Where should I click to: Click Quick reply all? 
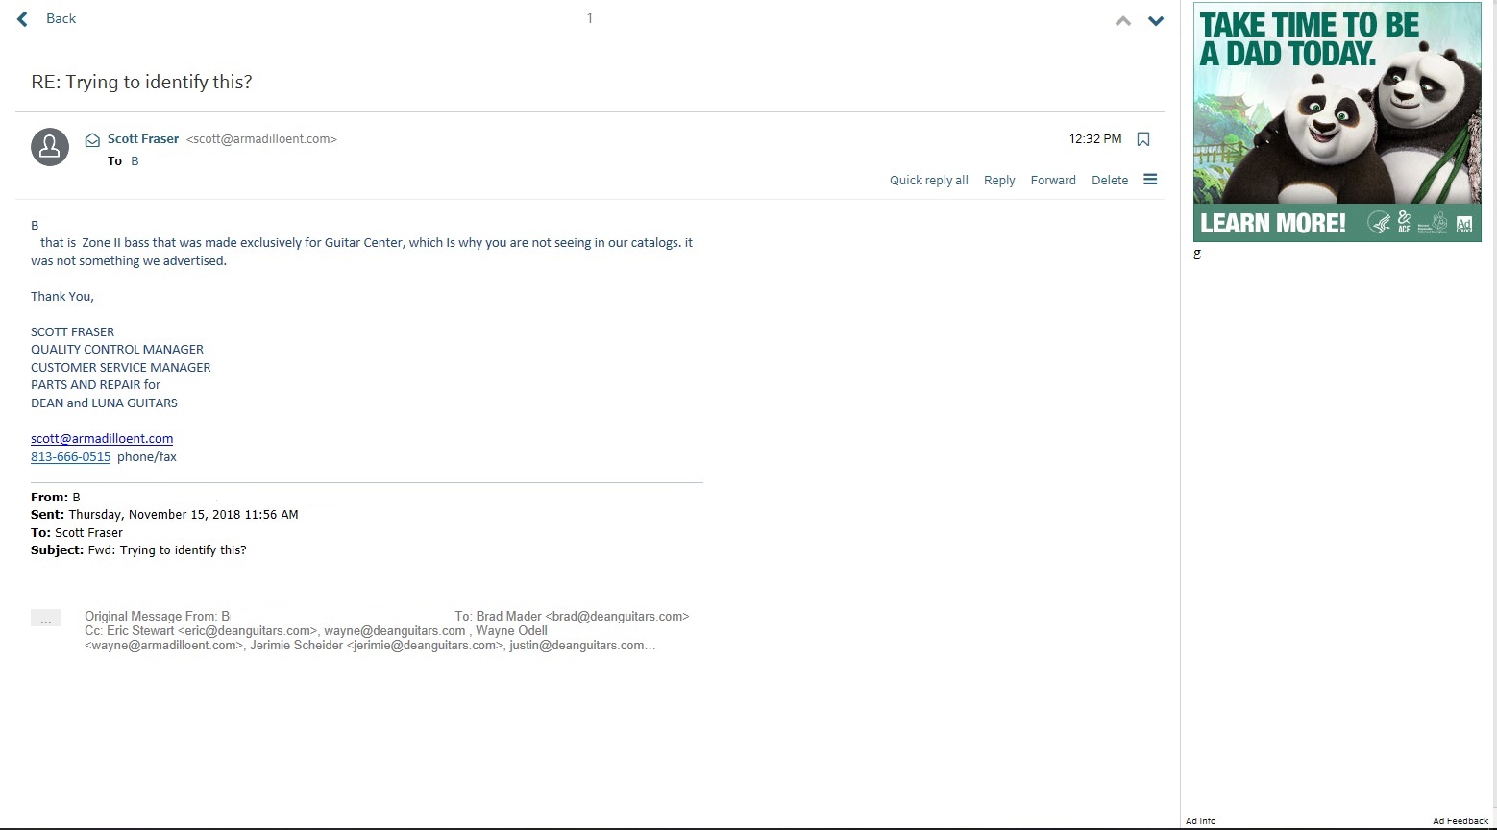point(928,181)
